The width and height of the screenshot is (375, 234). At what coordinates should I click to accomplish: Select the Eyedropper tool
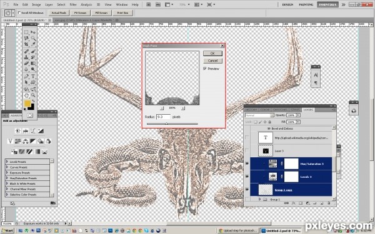coord(33,44)
